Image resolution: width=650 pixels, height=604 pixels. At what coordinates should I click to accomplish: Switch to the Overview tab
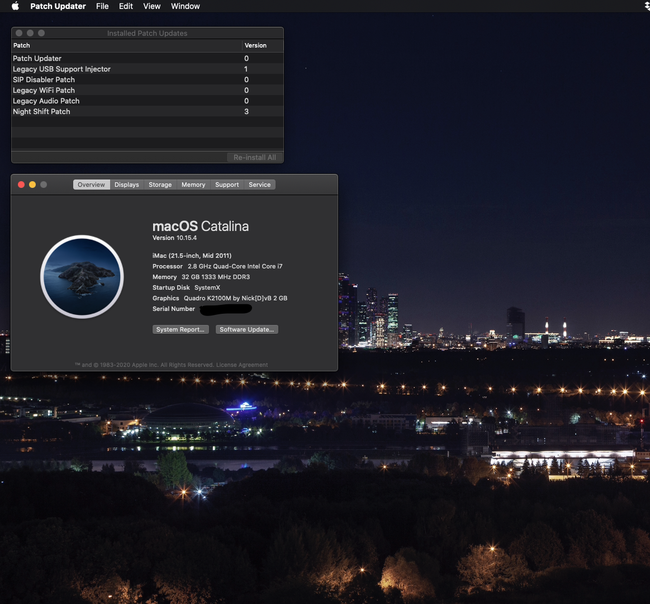[91, 185]
